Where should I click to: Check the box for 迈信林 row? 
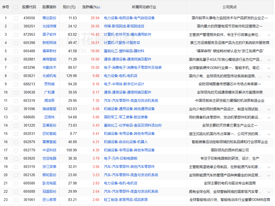tap(16, 118)
